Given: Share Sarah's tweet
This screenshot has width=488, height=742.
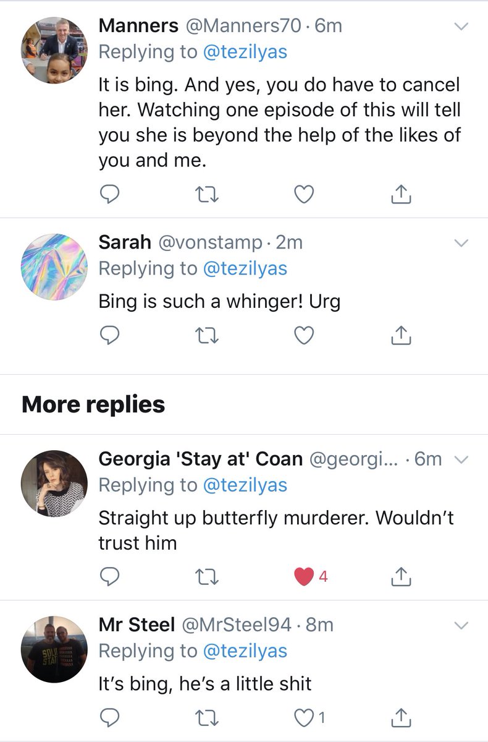Looking at the screenshot, I should pyautogui.click(x=402, y=335).
